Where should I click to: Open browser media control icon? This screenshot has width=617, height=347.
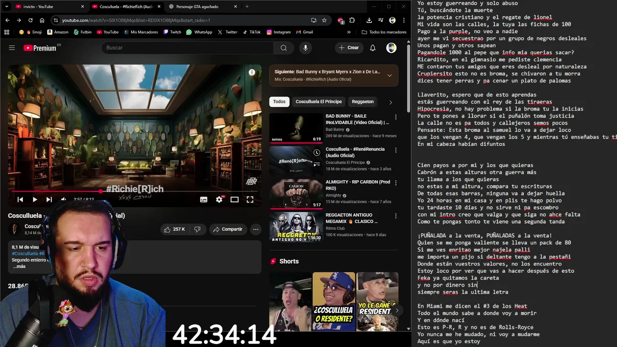click(x=380, y=20)
